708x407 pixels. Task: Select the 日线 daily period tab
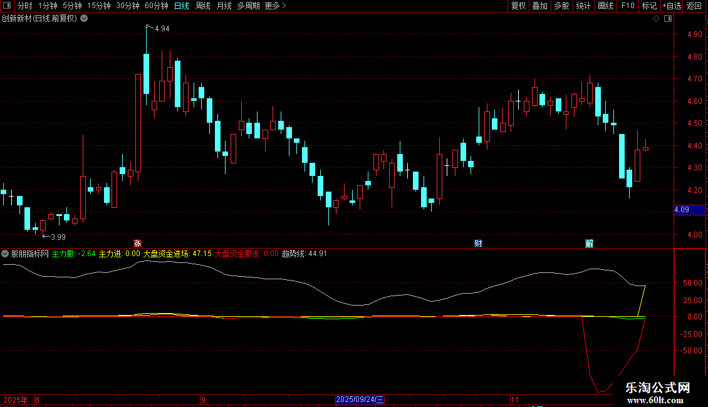point(182,6)
